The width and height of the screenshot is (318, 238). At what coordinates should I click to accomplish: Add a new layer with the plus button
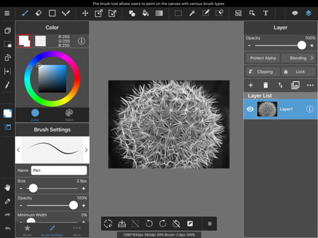point(251,85)
